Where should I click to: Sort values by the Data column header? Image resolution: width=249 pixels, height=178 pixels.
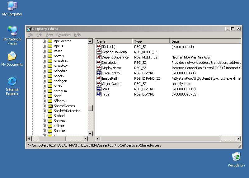click(205, 41)
